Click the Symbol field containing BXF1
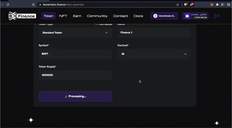The width and height of the screenshot is (232, 128). [75, 54]
